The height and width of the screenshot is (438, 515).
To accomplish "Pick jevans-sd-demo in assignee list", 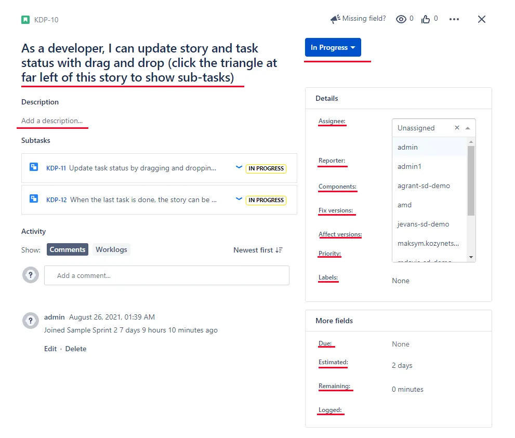I will point(430,224).
